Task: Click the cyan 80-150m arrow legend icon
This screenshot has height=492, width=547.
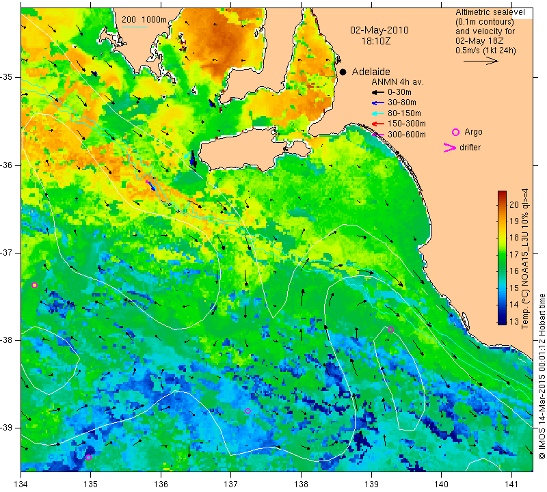Action: [378, 113]
